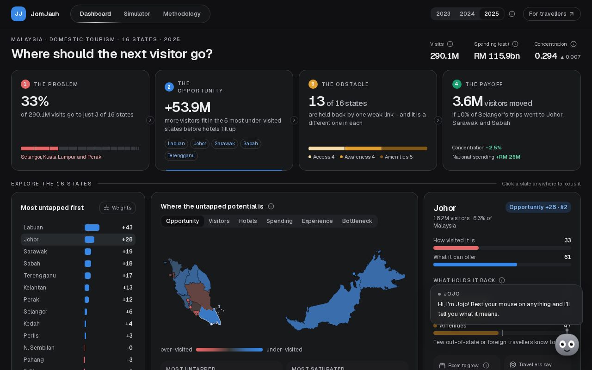Show info for Concentration metric
Viewport: 592px width, 370px height.
(573, 44)
